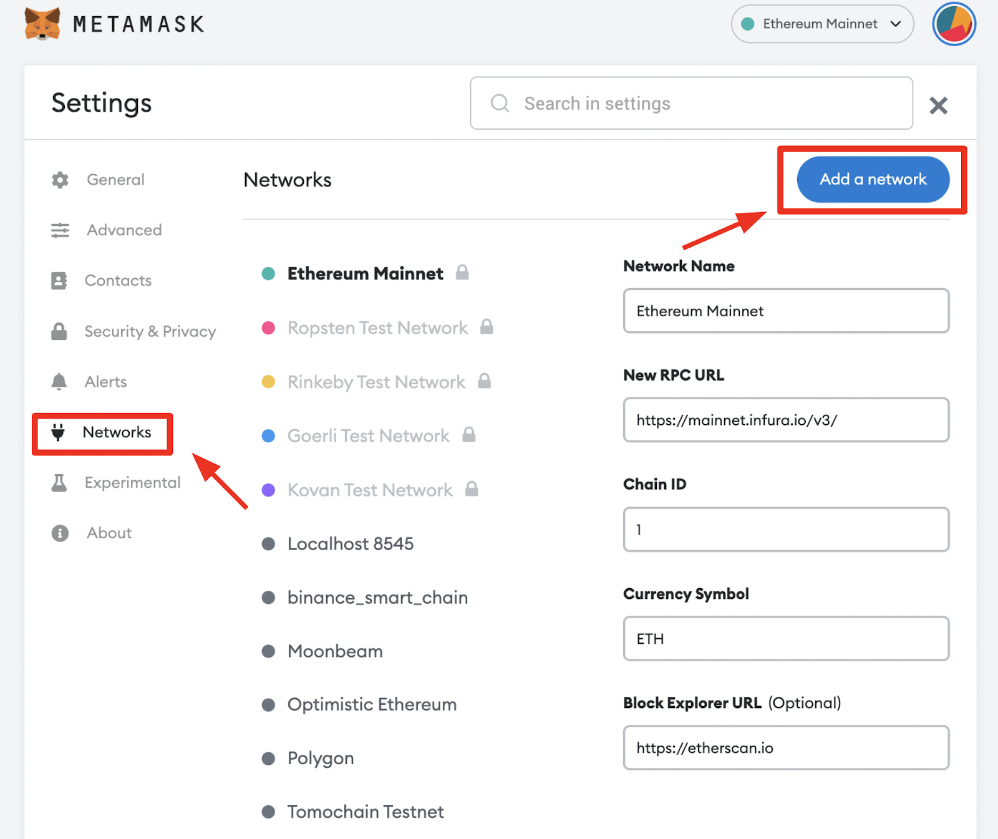This screenshot has height=839, width=998.
Task: Click the Chain ID field label
Action: point(654,485)
